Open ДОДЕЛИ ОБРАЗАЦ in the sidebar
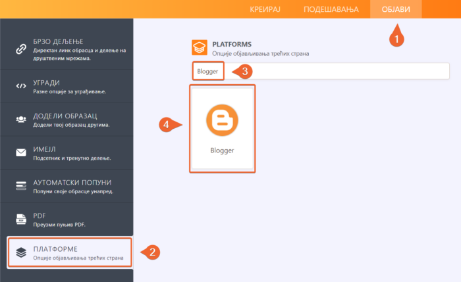Viewport: 461px width, 282px height. click(x=67, y=120)
